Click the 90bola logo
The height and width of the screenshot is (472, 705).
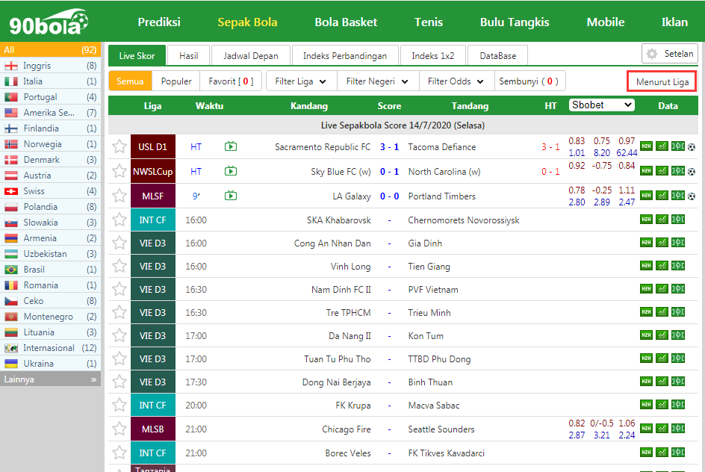(x=49, y=22)
